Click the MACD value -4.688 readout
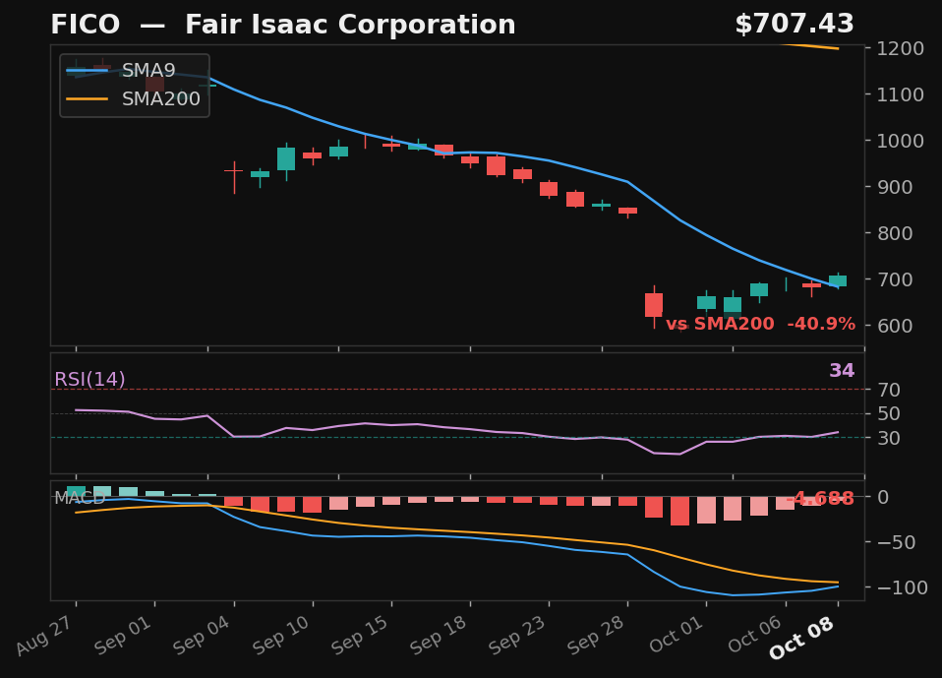942x678 pixels. point(819,498)
